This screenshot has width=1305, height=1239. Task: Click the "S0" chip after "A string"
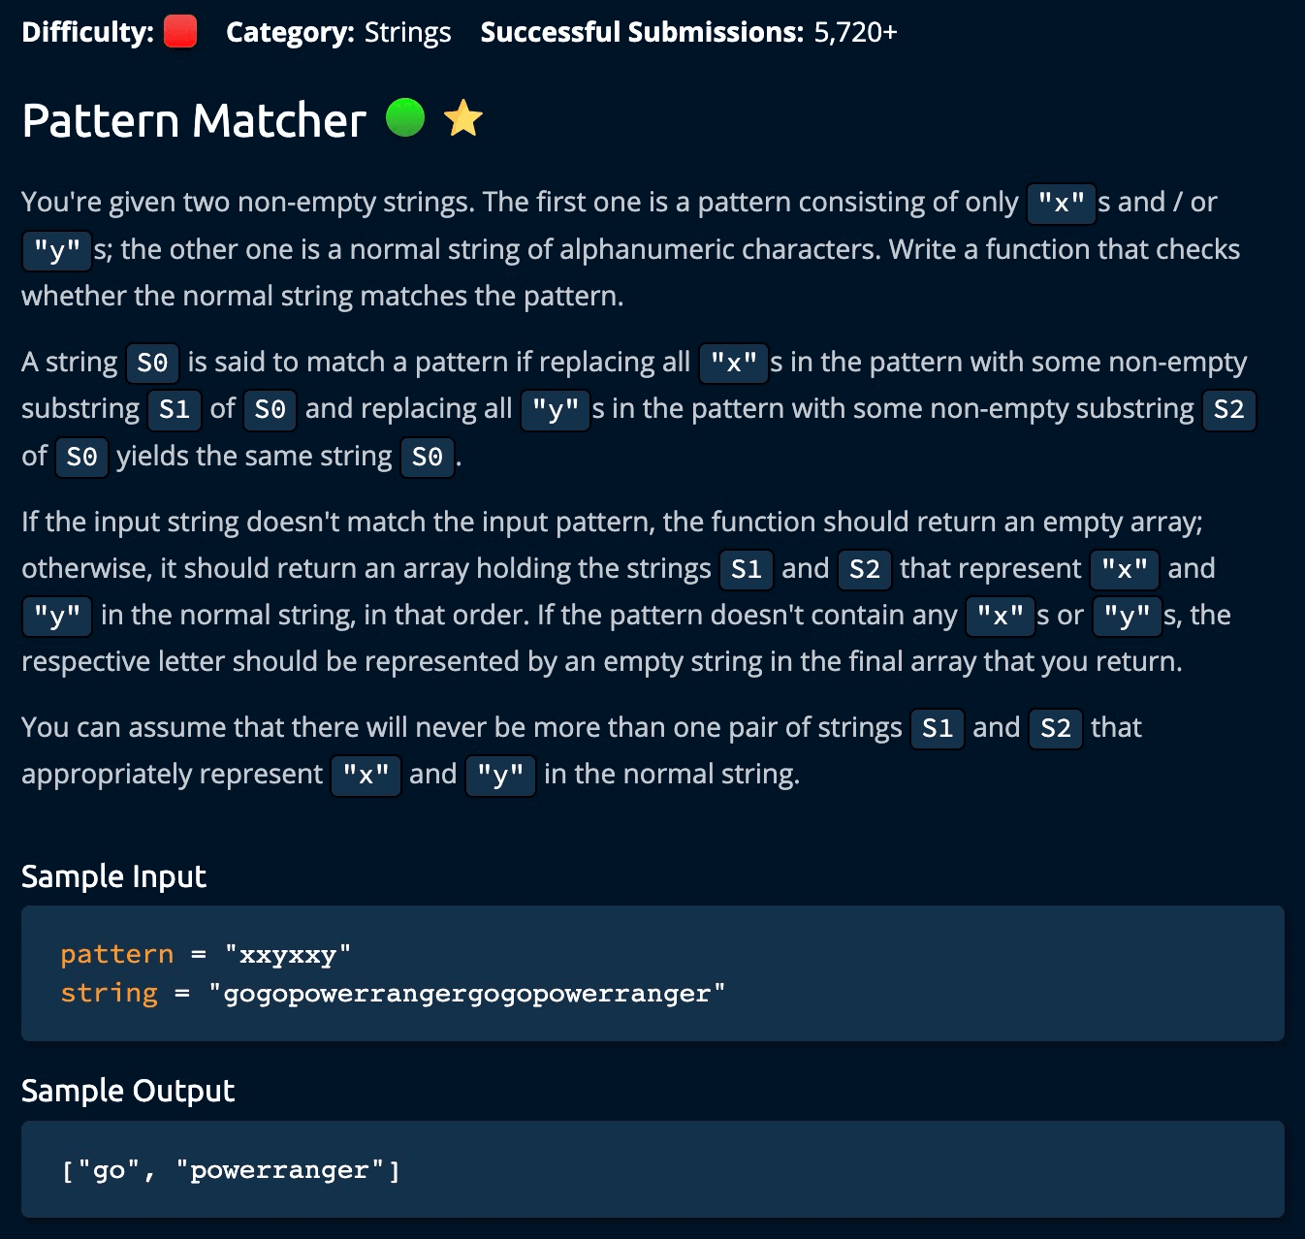coord(152,363)
